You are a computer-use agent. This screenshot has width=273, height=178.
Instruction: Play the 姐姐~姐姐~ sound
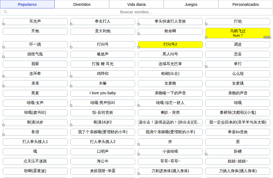[238, 161]
